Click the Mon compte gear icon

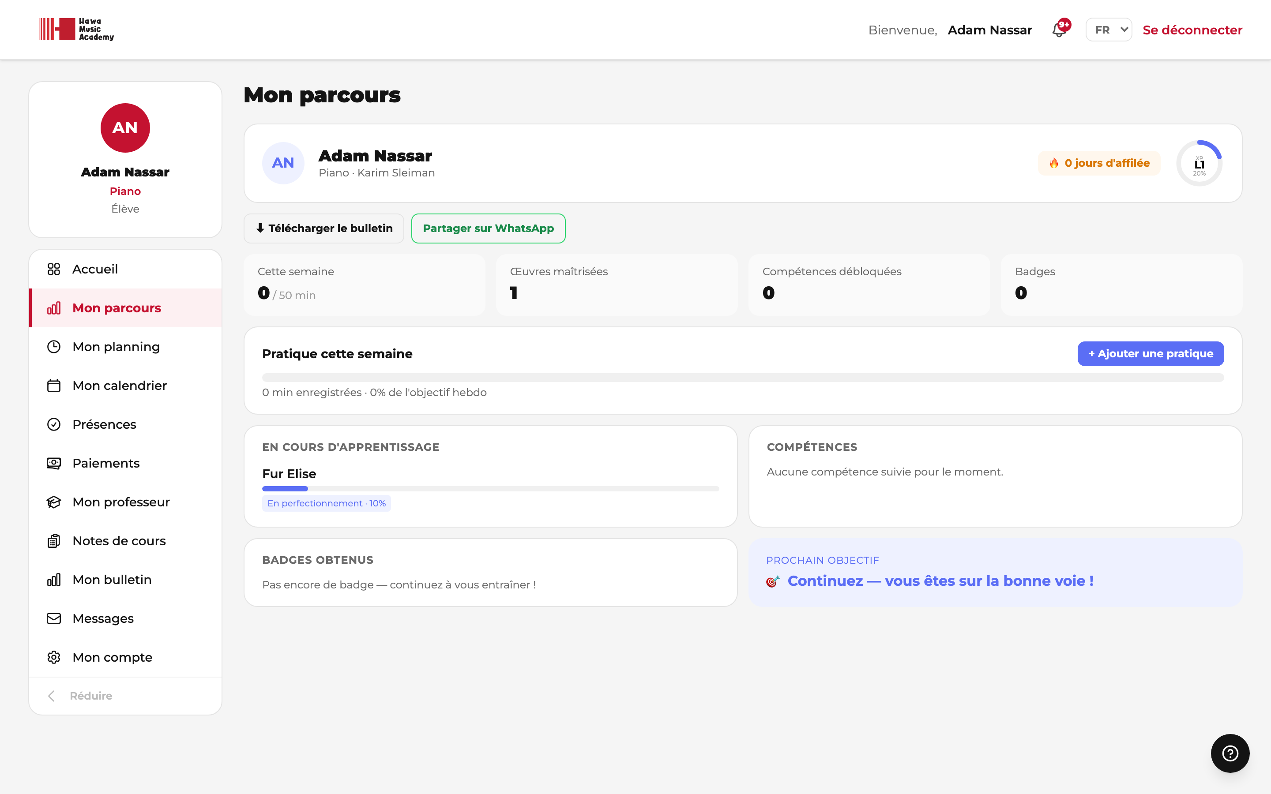53,657
